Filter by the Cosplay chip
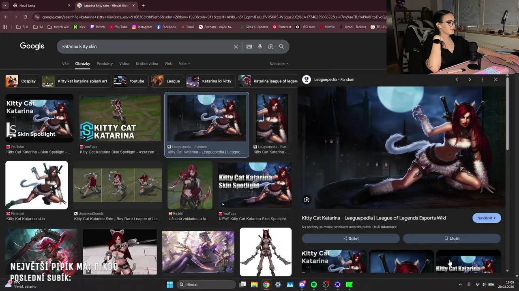The width and height of the screenshot is (519, 291). coord(23,81)
